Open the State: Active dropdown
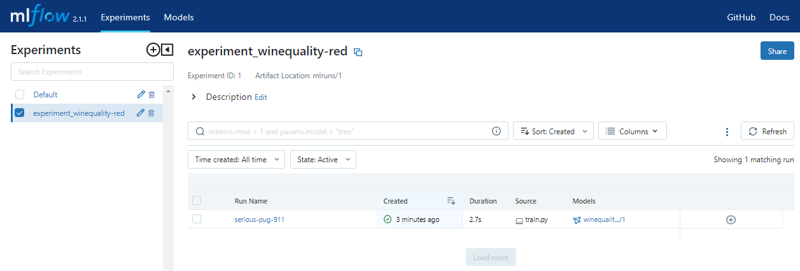 coord(323,160)
